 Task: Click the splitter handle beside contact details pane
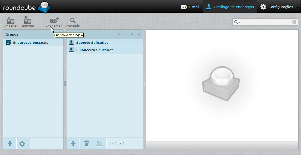pos(145,83)
